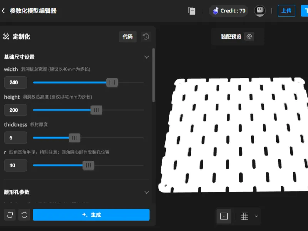Open the grid view dropdown arrow

point(256,216)
